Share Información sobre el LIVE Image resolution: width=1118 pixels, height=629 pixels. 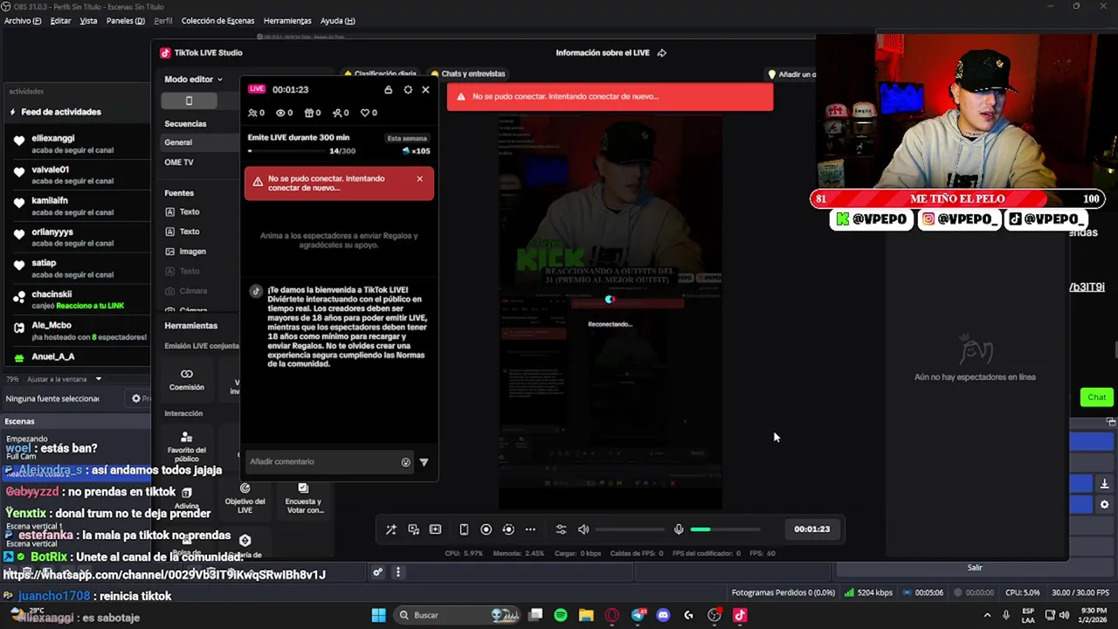coord(661,53)
